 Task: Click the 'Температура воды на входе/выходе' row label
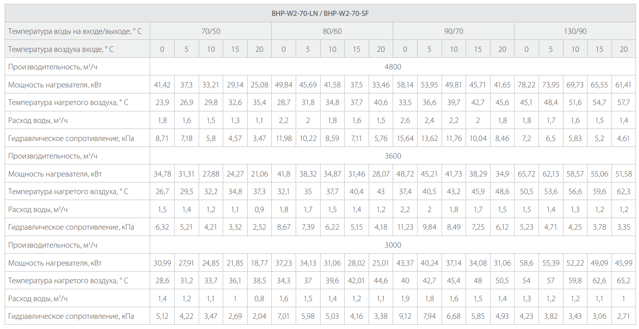coord(75,31)
